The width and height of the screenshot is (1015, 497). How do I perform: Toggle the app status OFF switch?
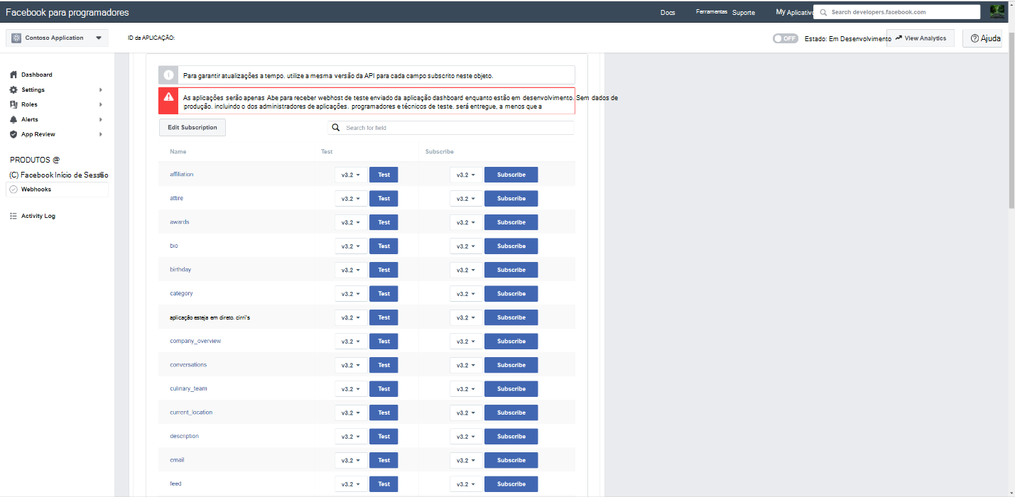tap(786, 38)
